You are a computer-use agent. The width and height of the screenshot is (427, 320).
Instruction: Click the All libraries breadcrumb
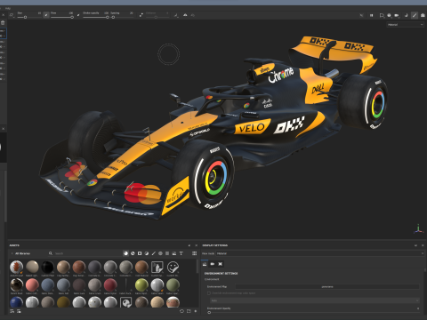point(22,253)
